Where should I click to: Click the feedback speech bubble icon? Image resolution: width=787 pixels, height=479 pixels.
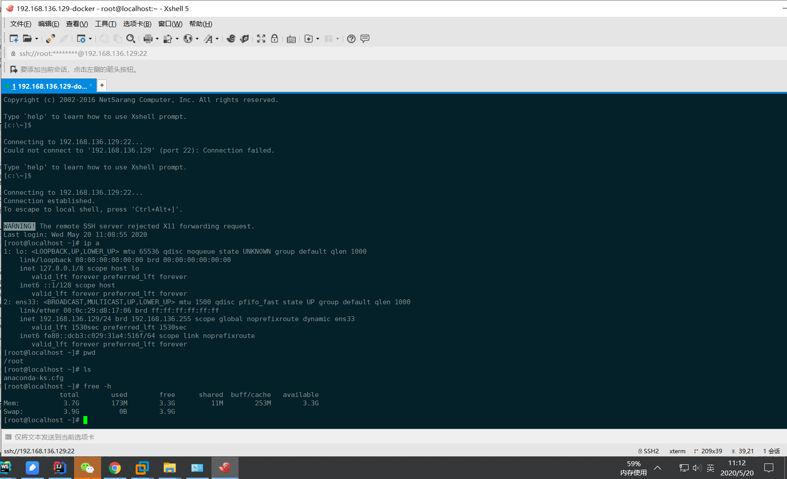pos(365,39)
